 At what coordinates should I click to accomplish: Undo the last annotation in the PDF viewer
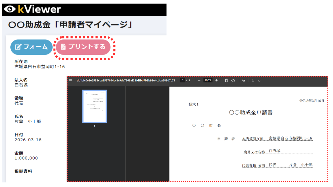[x=252, y=80]
